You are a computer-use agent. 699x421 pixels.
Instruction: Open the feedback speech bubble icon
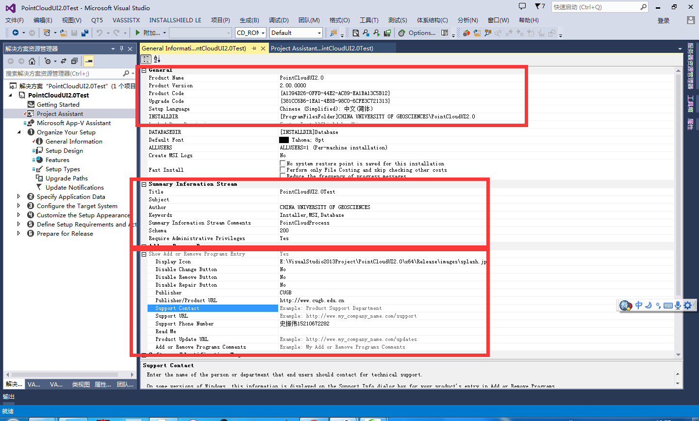click(522, 6)
